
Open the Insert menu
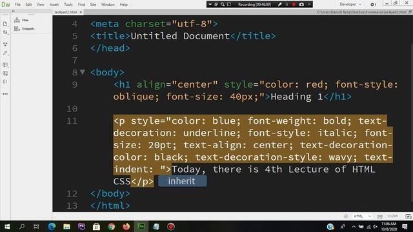pos(54,5)
